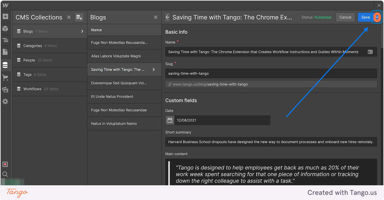Click the Basic info section heading
Screen dimensions: 384x200
tap(176, 32)
